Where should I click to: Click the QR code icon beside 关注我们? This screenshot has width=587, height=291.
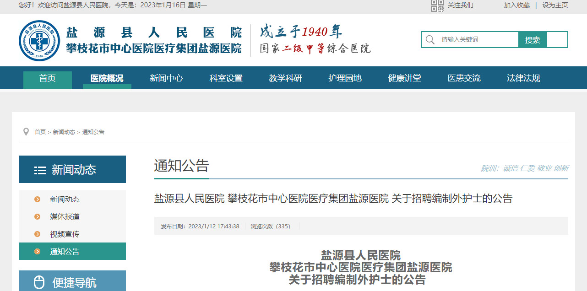click(437, 5)
